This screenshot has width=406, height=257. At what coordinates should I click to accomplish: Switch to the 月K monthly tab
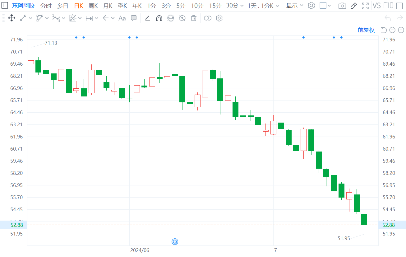108,6
